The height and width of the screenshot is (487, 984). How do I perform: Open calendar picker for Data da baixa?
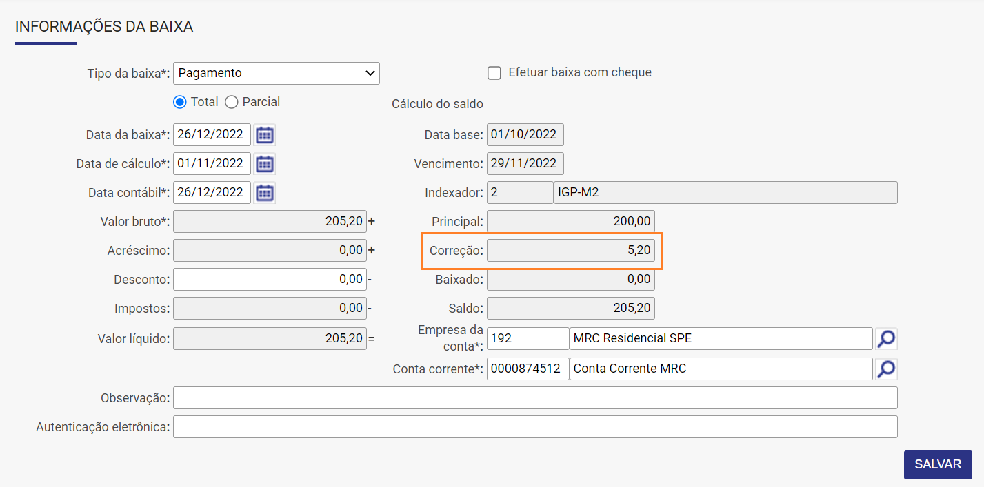(265, 135)
